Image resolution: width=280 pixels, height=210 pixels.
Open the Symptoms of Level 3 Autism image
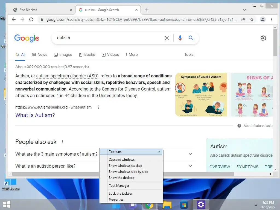coord(201,95)
